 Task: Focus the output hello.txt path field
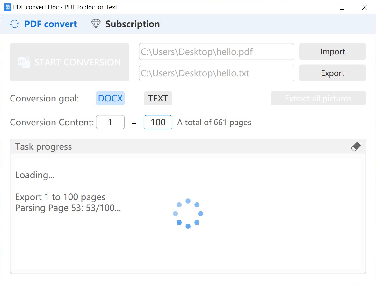pos(216,73)
